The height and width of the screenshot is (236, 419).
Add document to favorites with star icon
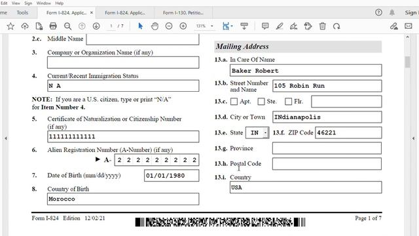10,26
